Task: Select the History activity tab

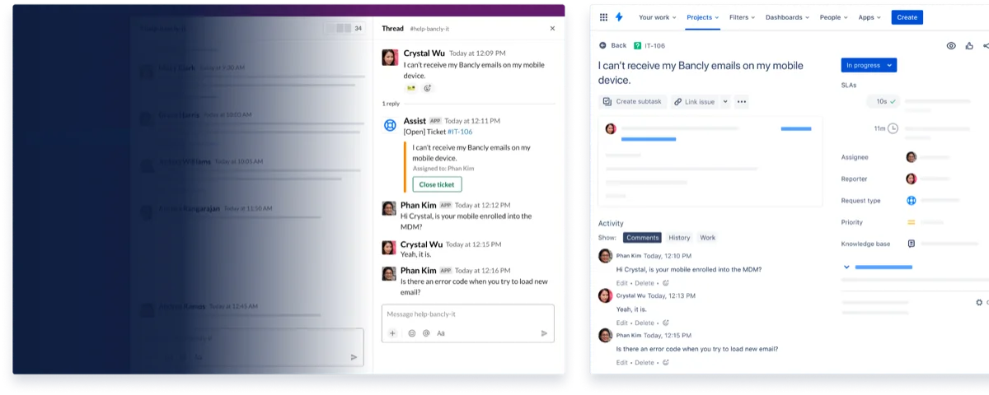Action: point(679,238)
